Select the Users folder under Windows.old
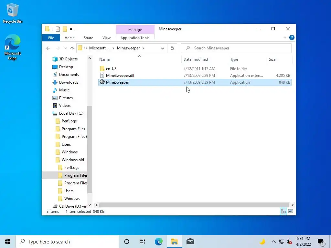Viewport: 331px width, 248px height. pyautogui.click(x=66, y=191)
